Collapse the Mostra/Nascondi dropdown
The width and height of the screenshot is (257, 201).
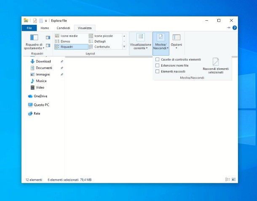pyautogui.click(x=161, y=43)
